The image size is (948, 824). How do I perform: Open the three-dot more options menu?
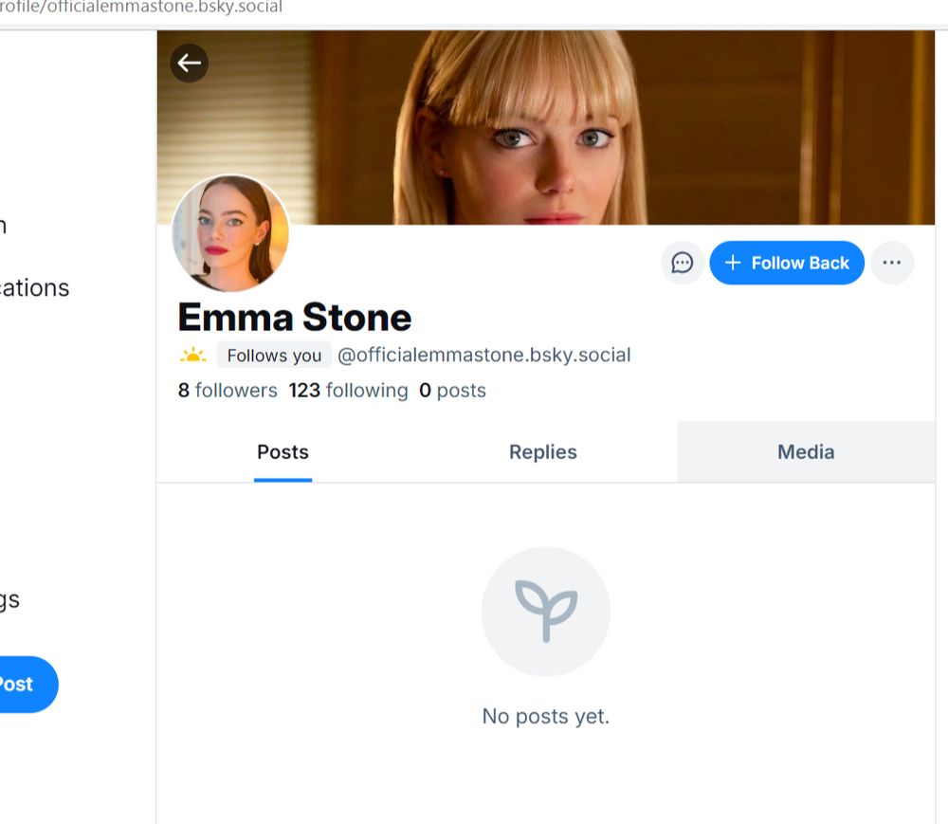point(892,263)
